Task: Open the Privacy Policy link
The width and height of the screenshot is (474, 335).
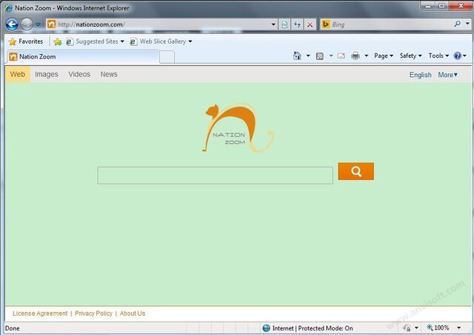Action: 94,314
